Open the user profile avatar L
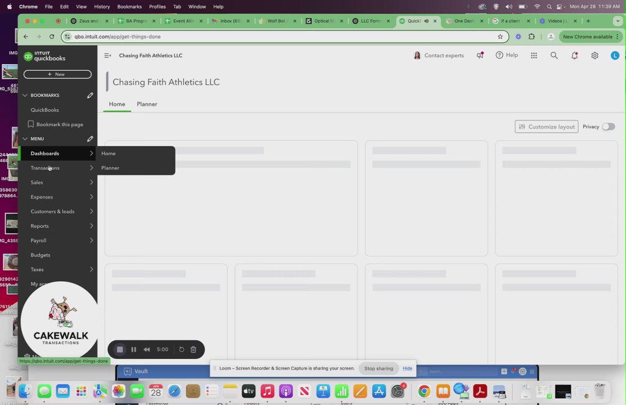 pyautogui.click(x=615, y=56)
